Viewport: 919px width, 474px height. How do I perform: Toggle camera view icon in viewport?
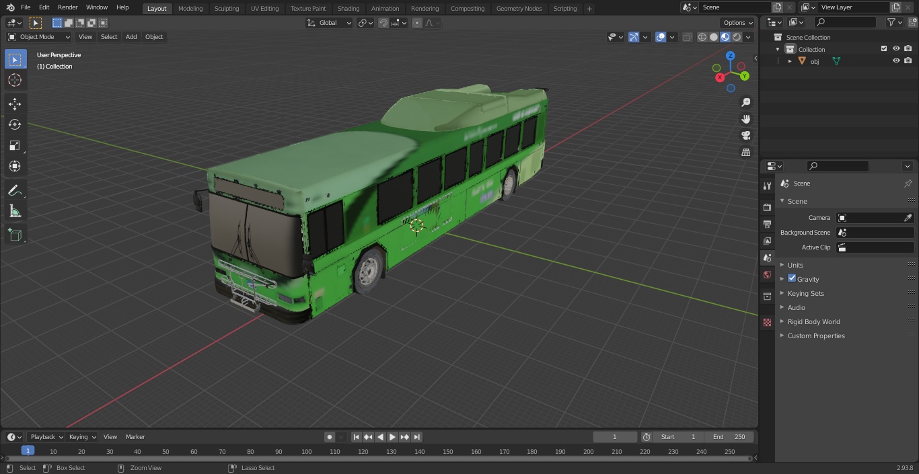[x=745, y=136]
